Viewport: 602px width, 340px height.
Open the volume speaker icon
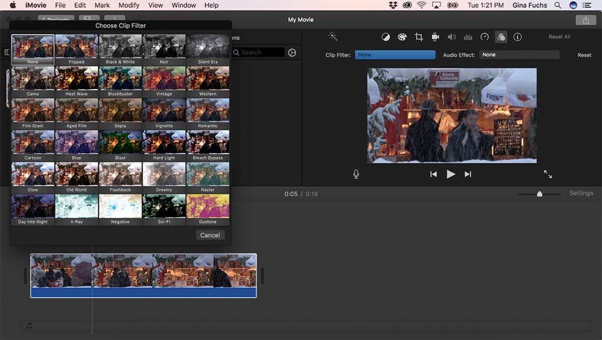pos(451,37)
